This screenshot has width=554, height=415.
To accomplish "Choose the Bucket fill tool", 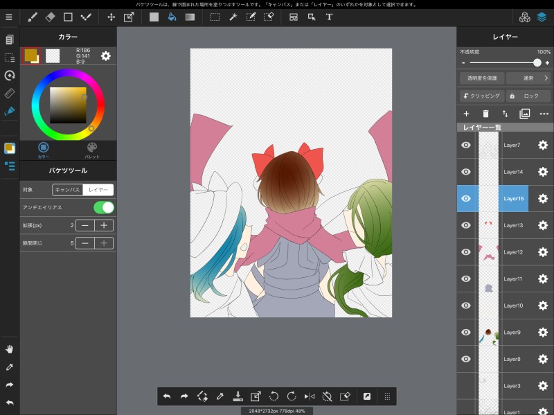I will click(x=172, y=17).
